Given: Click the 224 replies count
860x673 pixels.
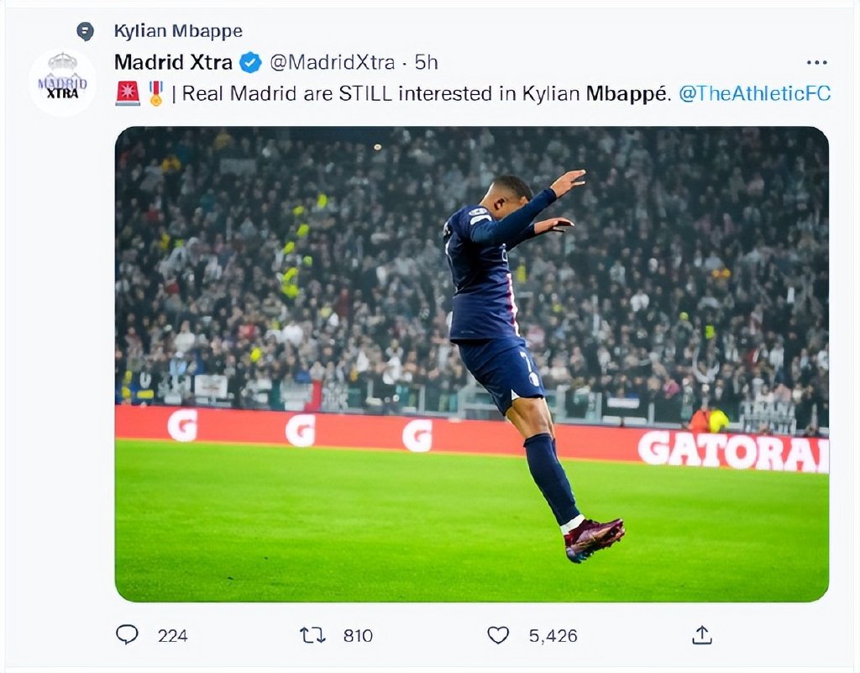Looking at the screenshot, I should click(173, 636).
